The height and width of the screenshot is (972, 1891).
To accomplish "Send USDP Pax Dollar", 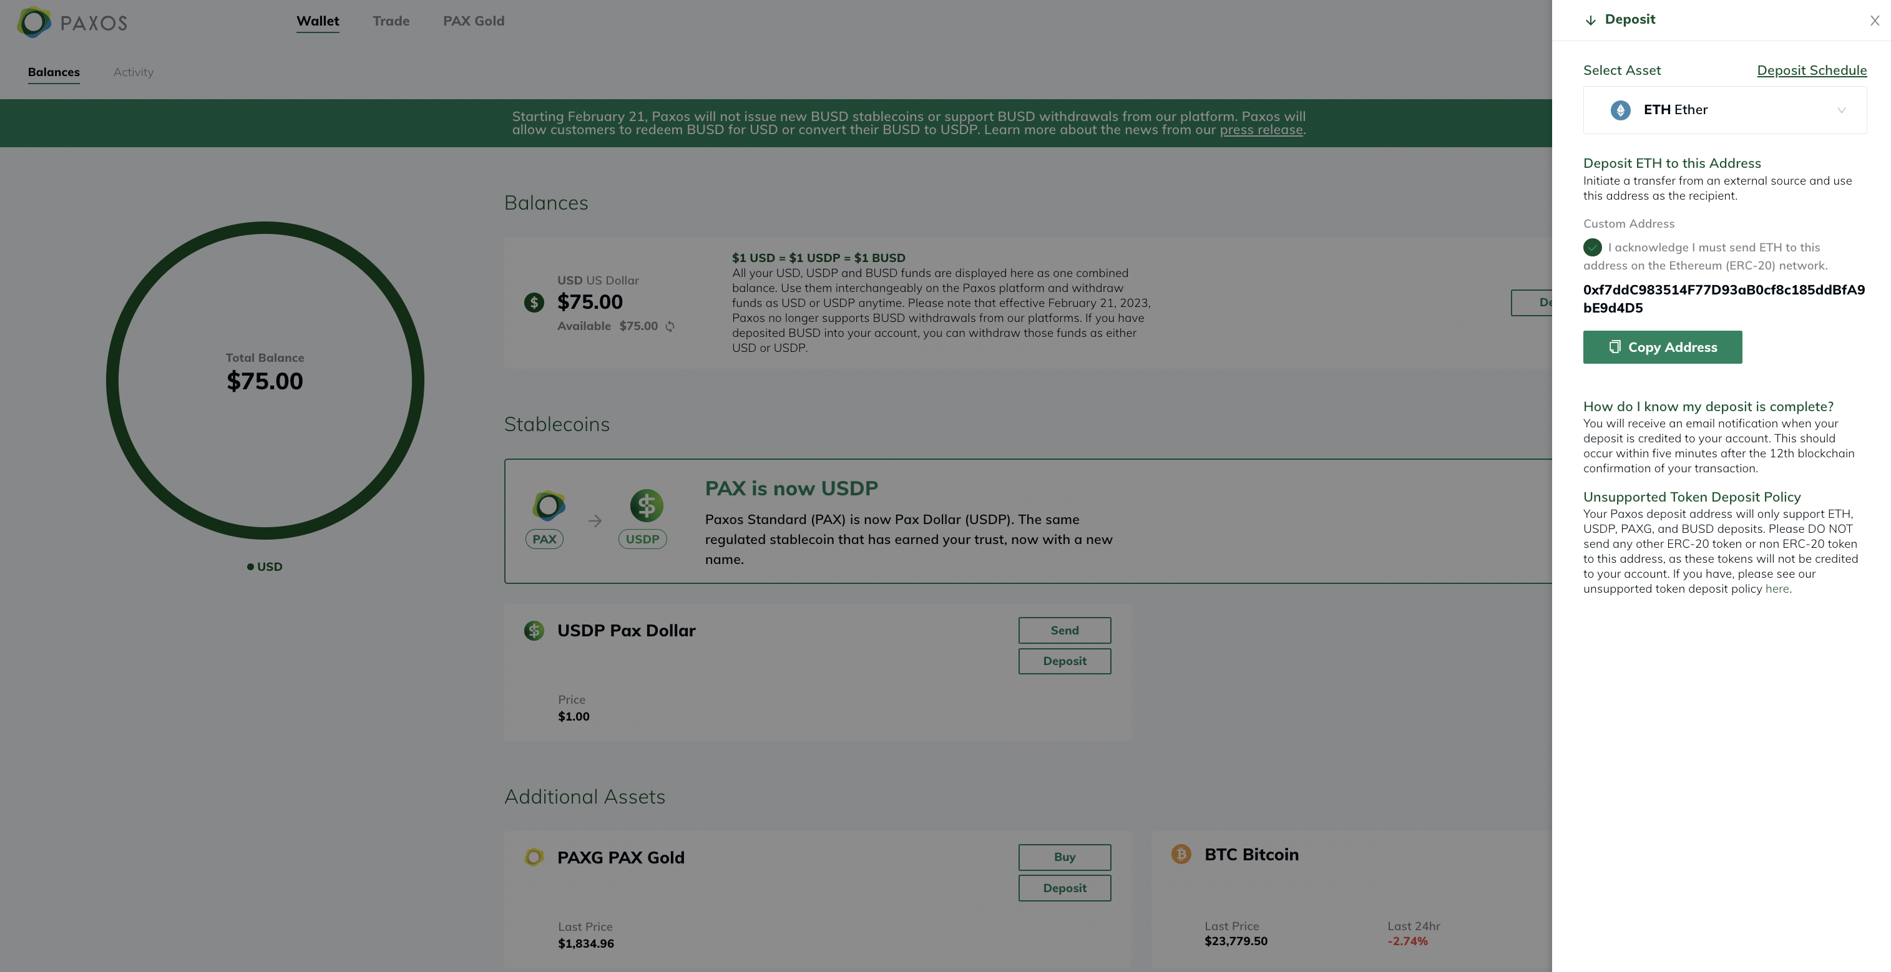I will pyautogui.click(x=1065, y=630).
